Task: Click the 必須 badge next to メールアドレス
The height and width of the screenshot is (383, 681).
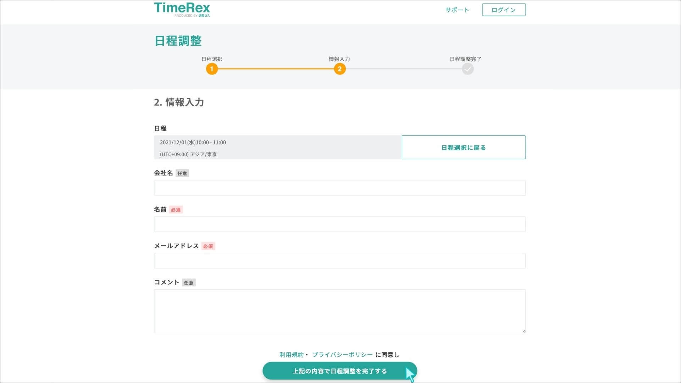Action: coord(208,246)
